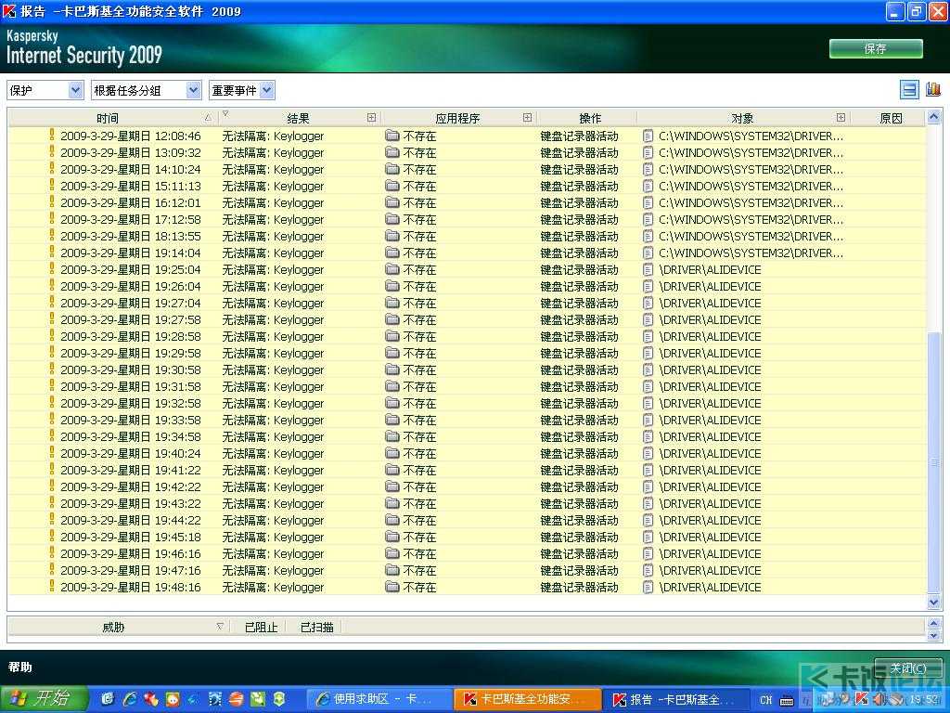
Task: Select event 2009-3-29 18:13:55
Action: [x=468, y=236]
